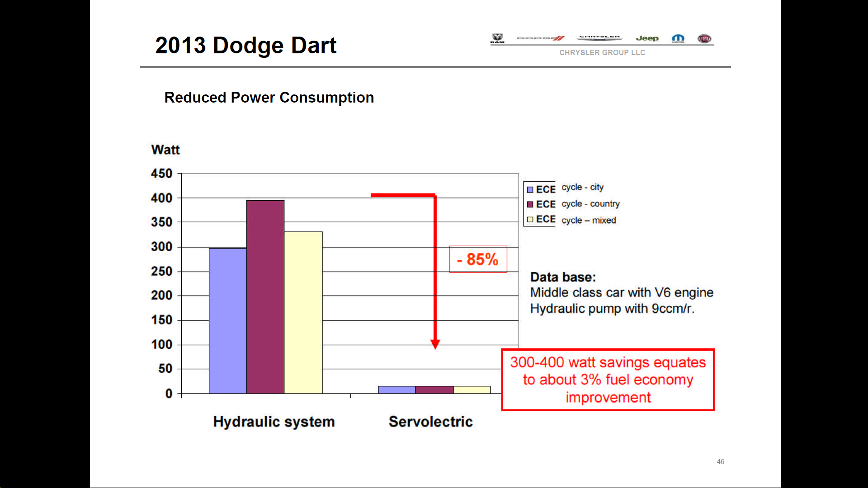Click the RAM logo in header
The height and width of the screenshot is (488, 868).
497,38
